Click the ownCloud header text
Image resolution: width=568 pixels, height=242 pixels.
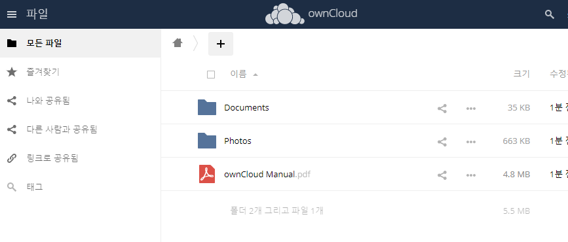point(333,13)
